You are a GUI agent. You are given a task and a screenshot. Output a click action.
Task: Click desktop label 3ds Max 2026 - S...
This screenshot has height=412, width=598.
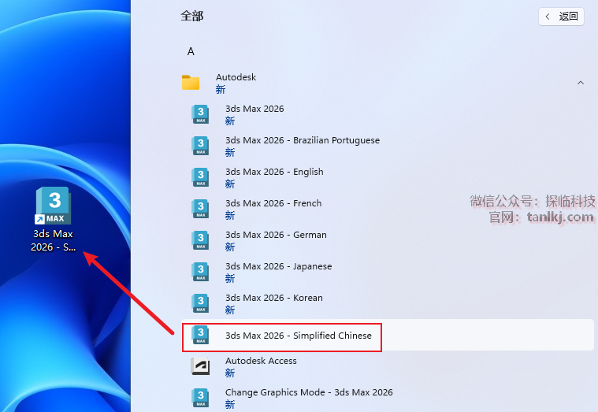point(53,240)
